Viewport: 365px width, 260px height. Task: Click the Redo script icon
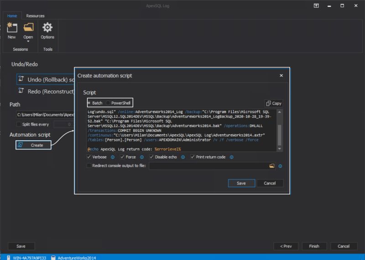click(x=21, y=91)
